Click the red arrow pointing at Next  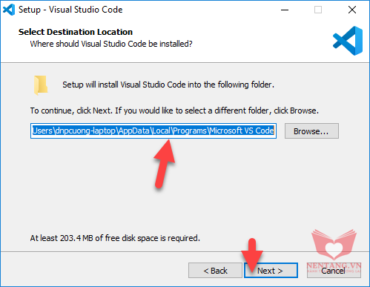(x=251, y=255)
